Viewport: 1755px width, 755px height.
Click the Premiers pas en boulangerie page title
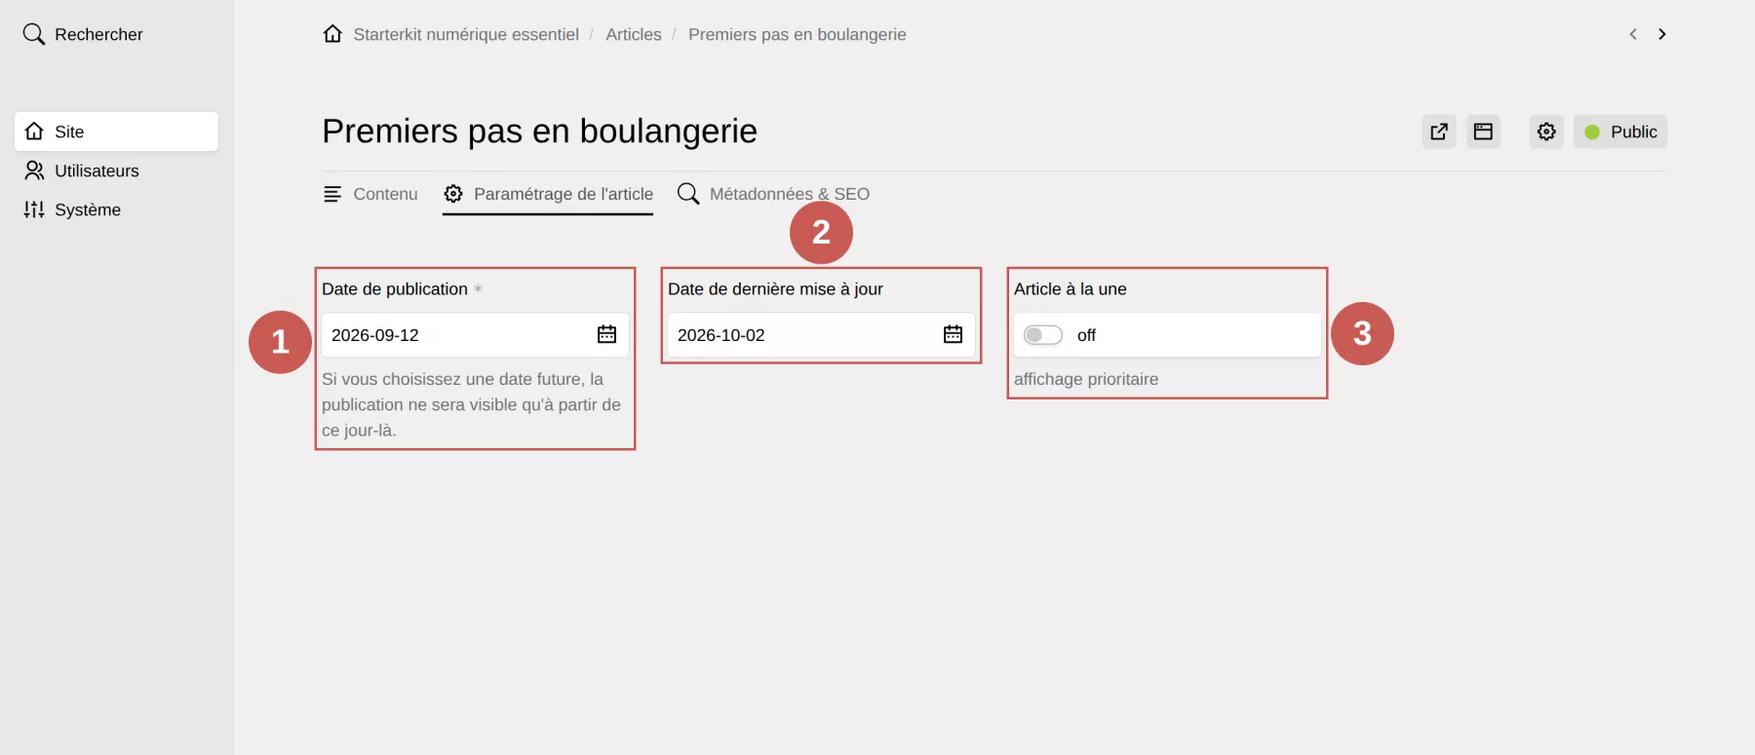[539, 131]
